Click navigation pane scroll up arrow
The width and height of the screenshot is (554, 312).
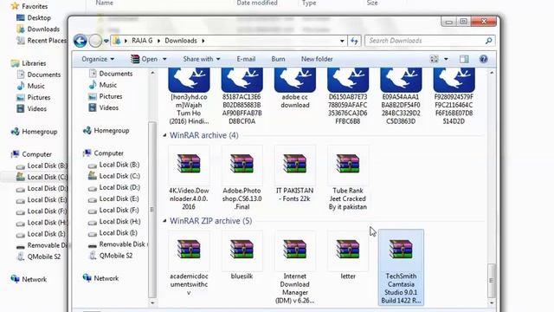152,73
